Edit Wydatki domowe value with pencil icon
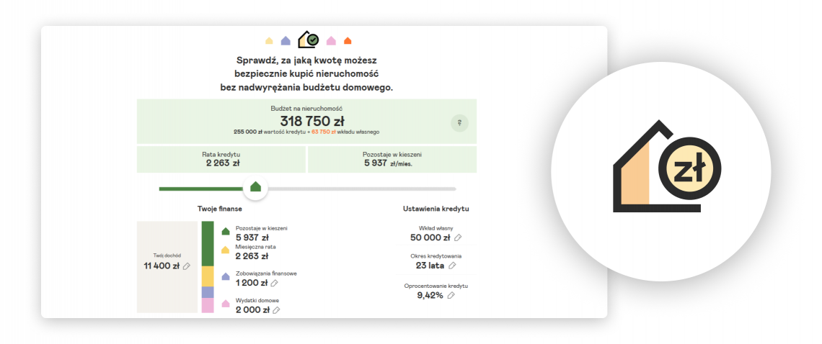 coord(276,310)
